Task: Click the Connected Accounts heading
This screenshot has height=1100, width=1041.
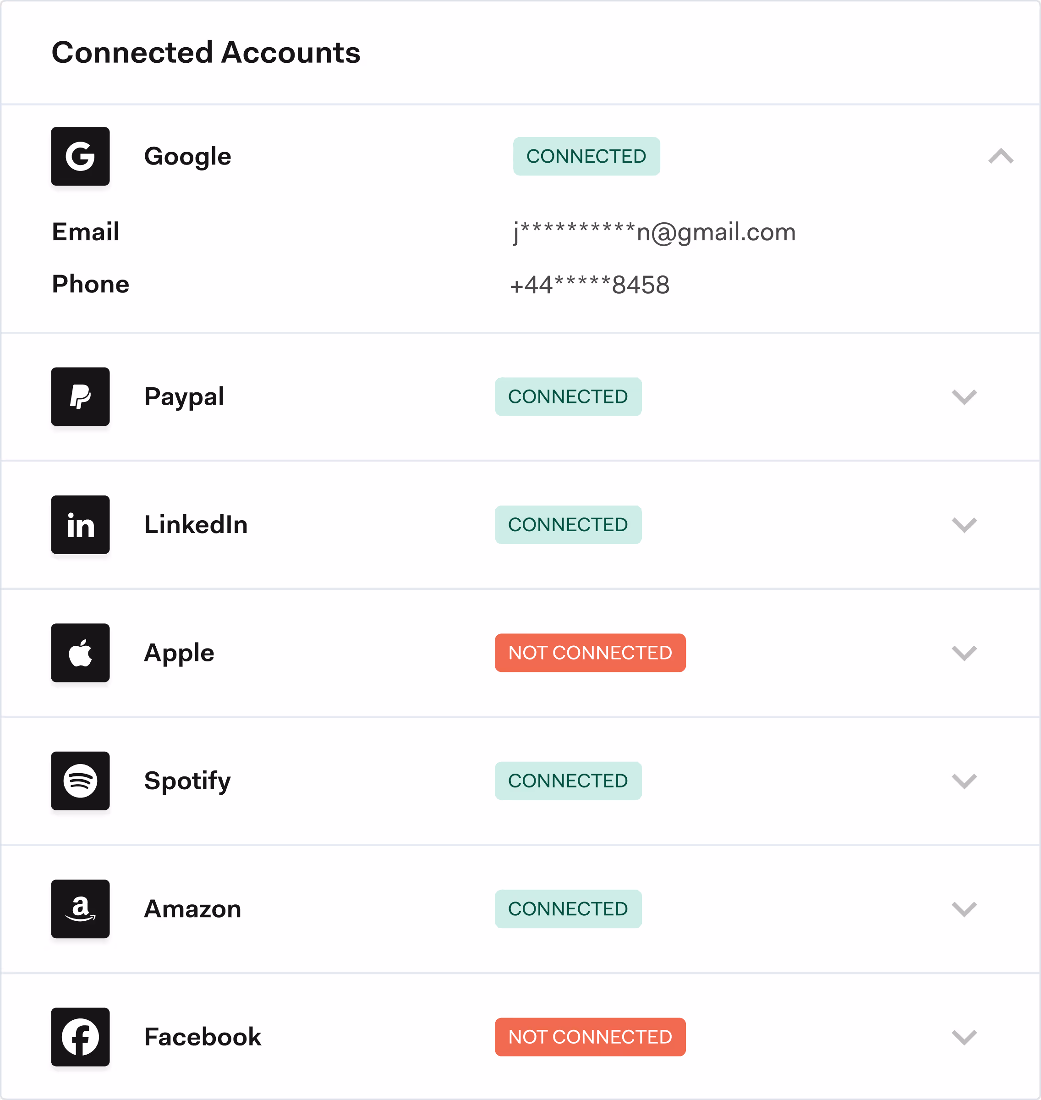Action: click(x=206, y=53)
